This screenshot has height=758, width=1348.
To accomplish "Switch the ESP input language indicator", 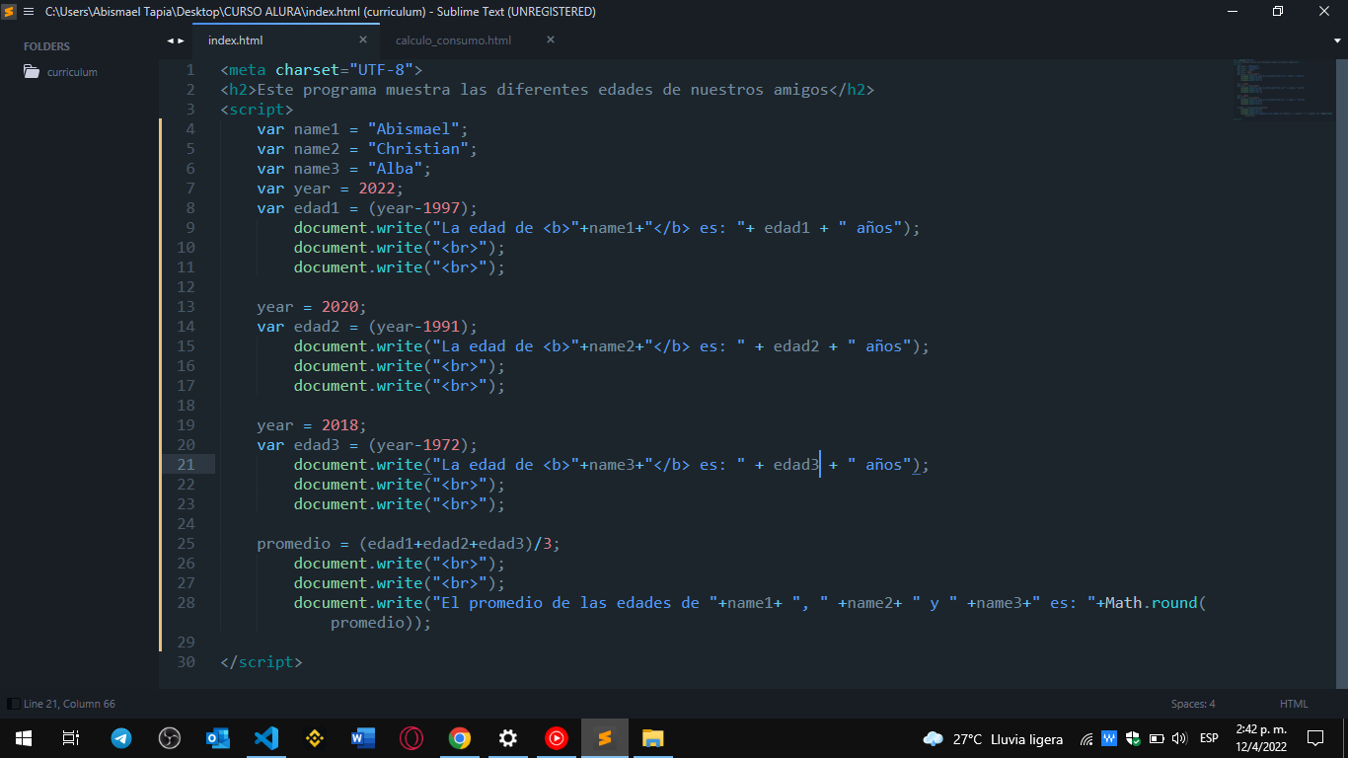I will (x=1209, y=738).
